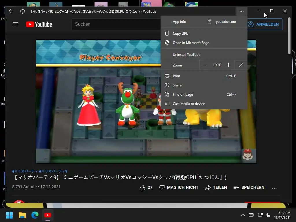Choose Copy URL from the menu
The width and height of the screenshot is (296, 222).
tap(204, 34)
